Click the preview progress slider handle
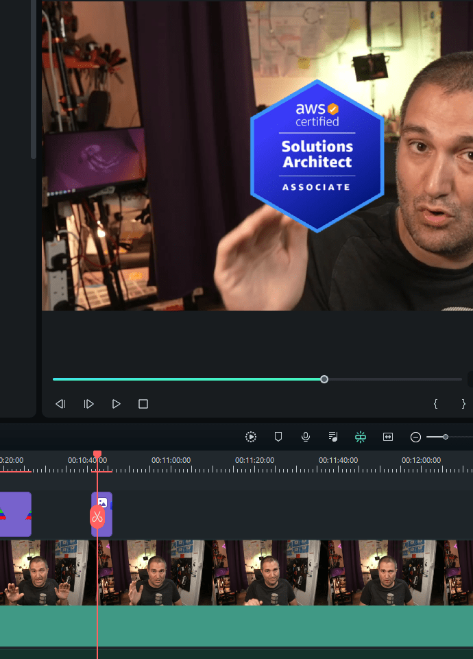 pos(324,379)
